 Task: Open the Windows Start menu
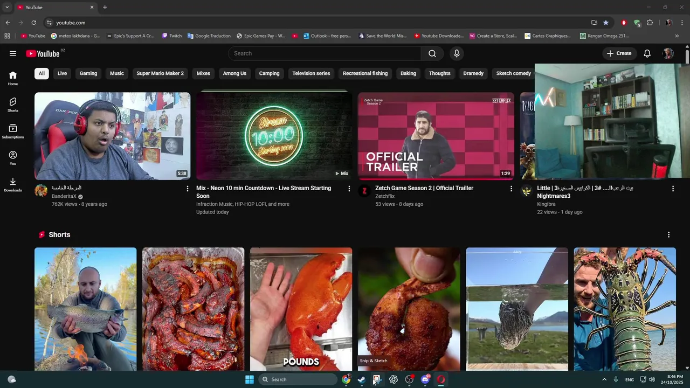[x=250, y=379]
